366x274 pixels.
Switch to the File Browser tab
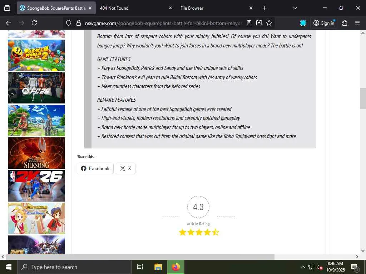pyautogui.click(x=216, y=8)
